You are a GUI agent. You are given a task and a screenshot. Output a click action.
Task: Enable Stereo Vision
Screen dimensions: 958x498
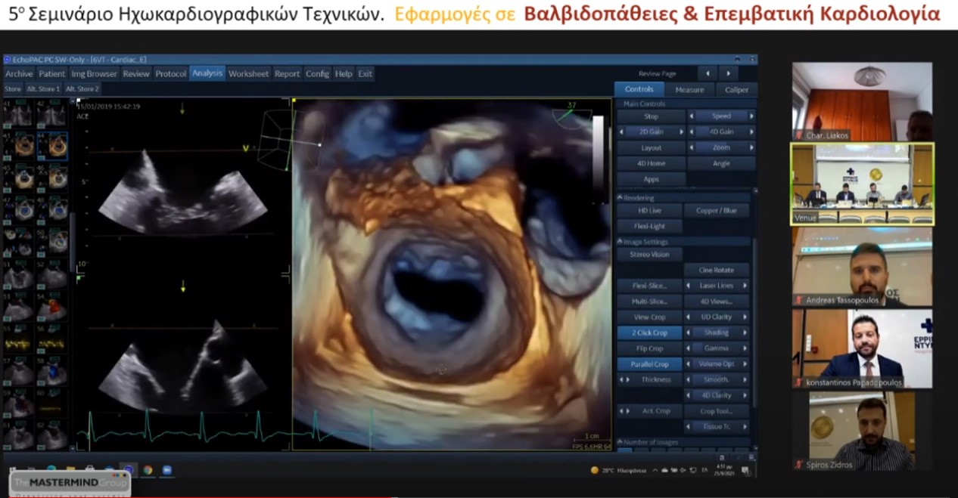click(649, 255)
